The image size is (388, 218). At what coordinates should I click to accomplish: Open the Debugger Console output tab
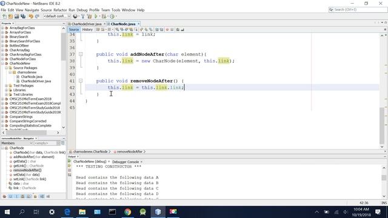(125, 162)
